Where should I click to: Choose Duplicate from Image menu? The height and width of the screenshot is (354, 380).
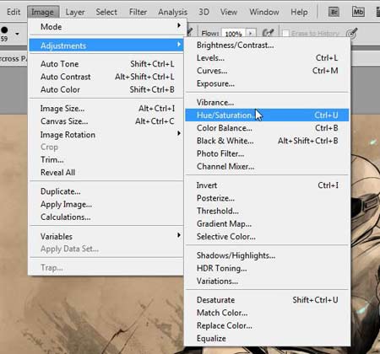(x=106, y=191)
